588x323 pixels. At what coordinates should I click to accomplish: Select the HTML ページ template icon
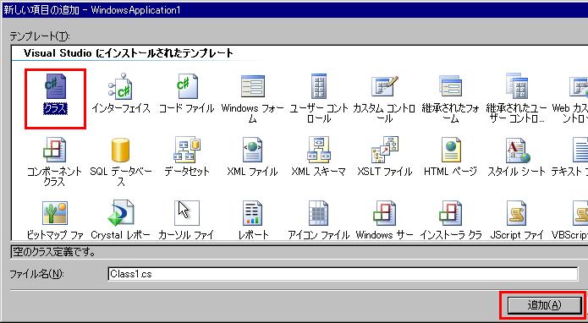click(450, 150)
